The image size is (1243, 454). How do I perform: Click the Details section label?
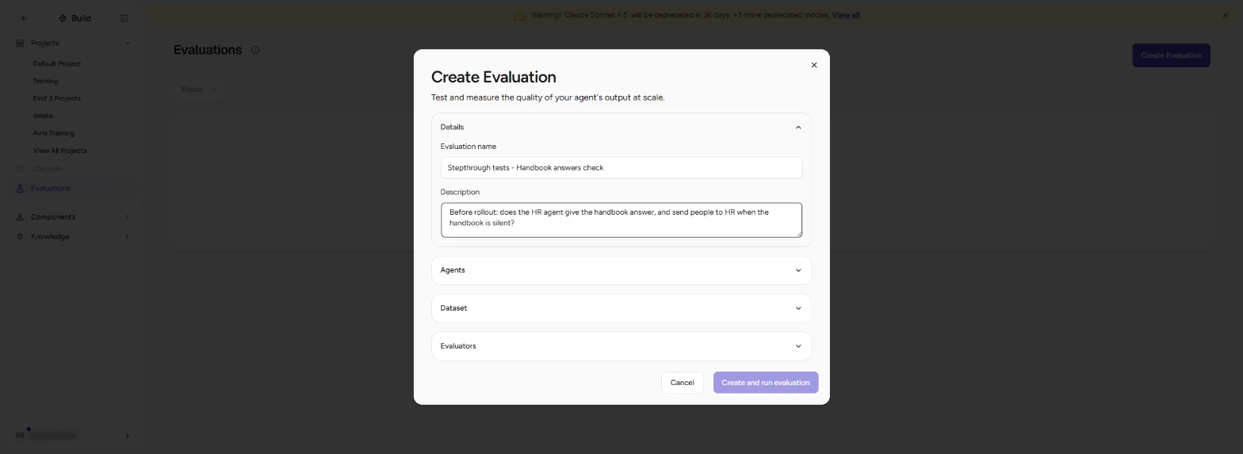point(452,127)
